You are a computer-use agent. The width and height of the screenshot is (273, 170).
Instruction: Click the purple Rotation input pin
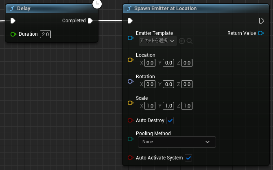click(x=131, y=81)
